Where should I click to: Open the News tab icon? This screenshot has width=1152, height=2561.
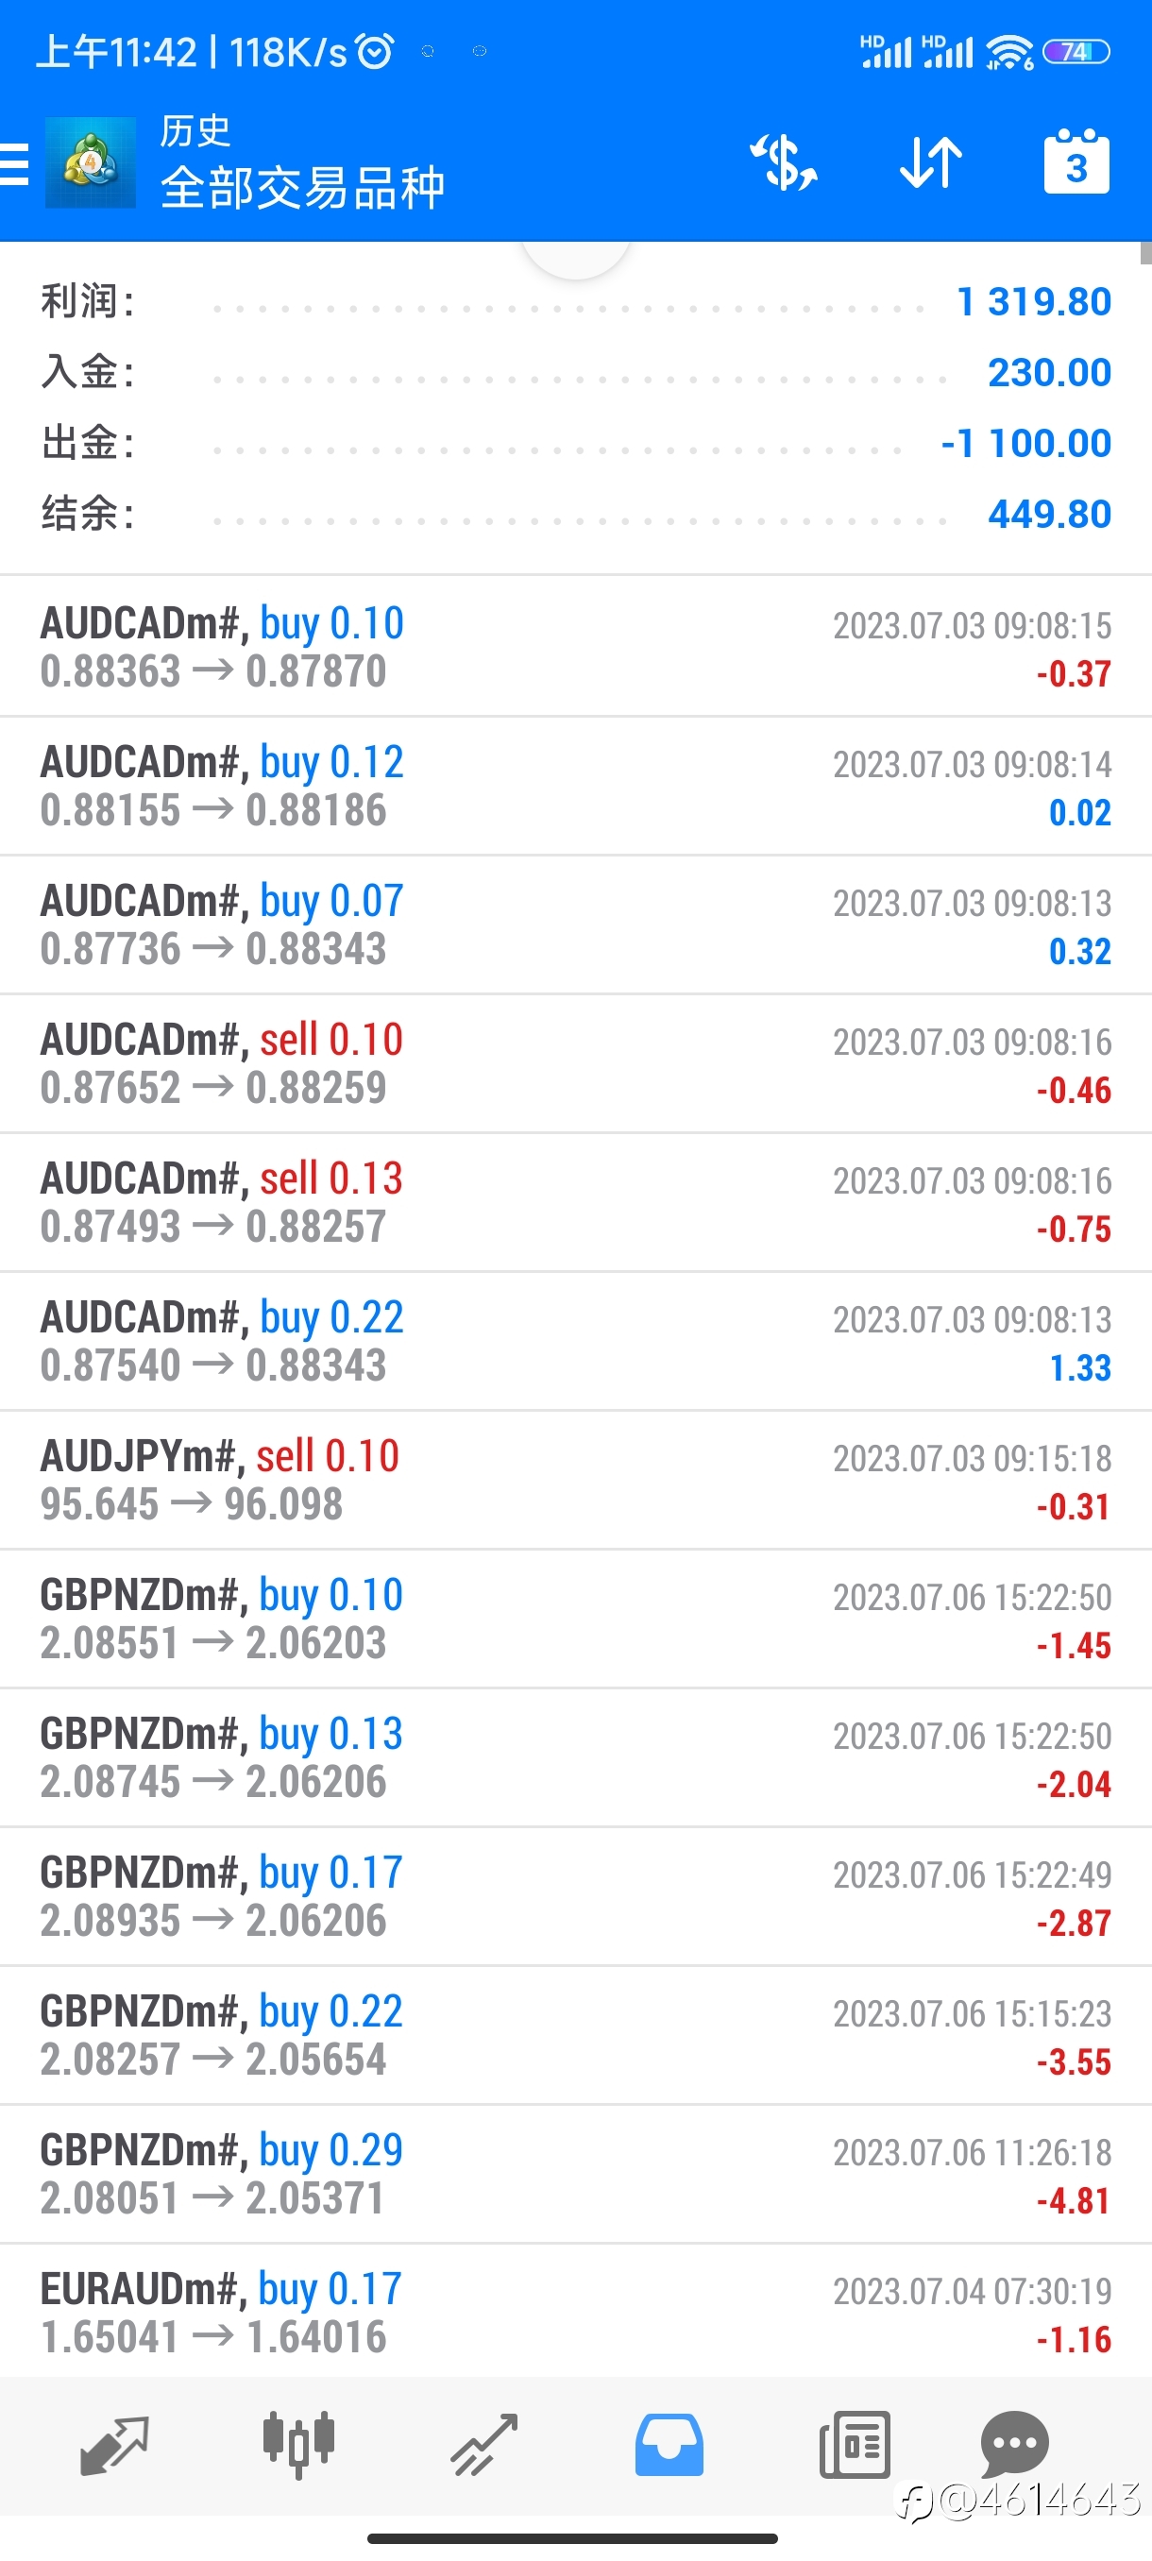(x=855, y=2445)
